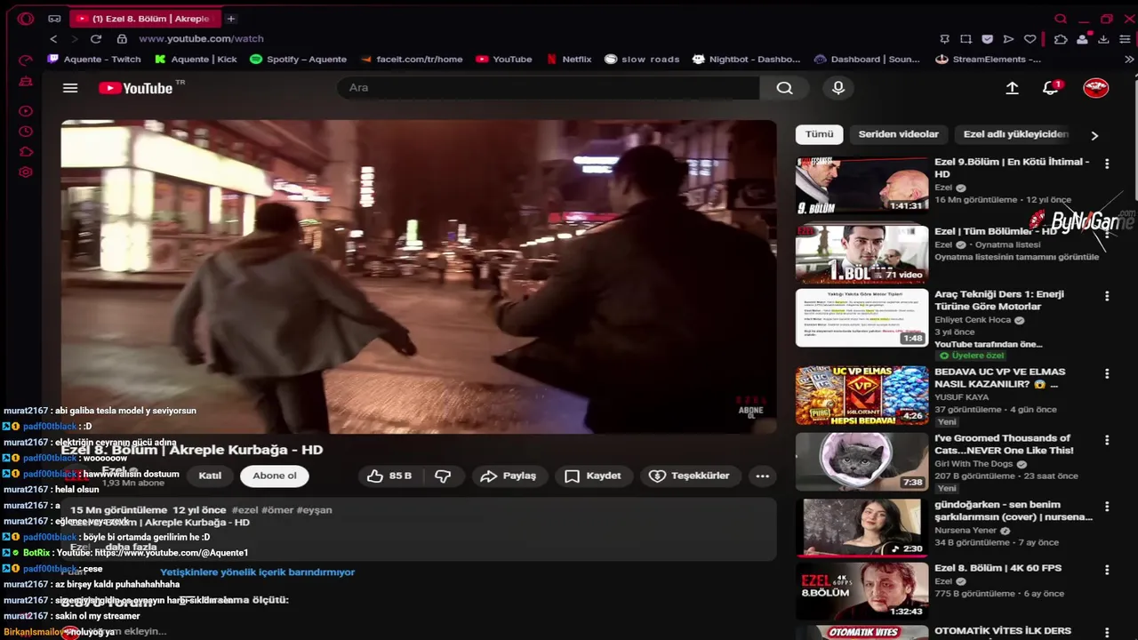Open Nightbot Dashboard bookmark

(x=746, y=60)
